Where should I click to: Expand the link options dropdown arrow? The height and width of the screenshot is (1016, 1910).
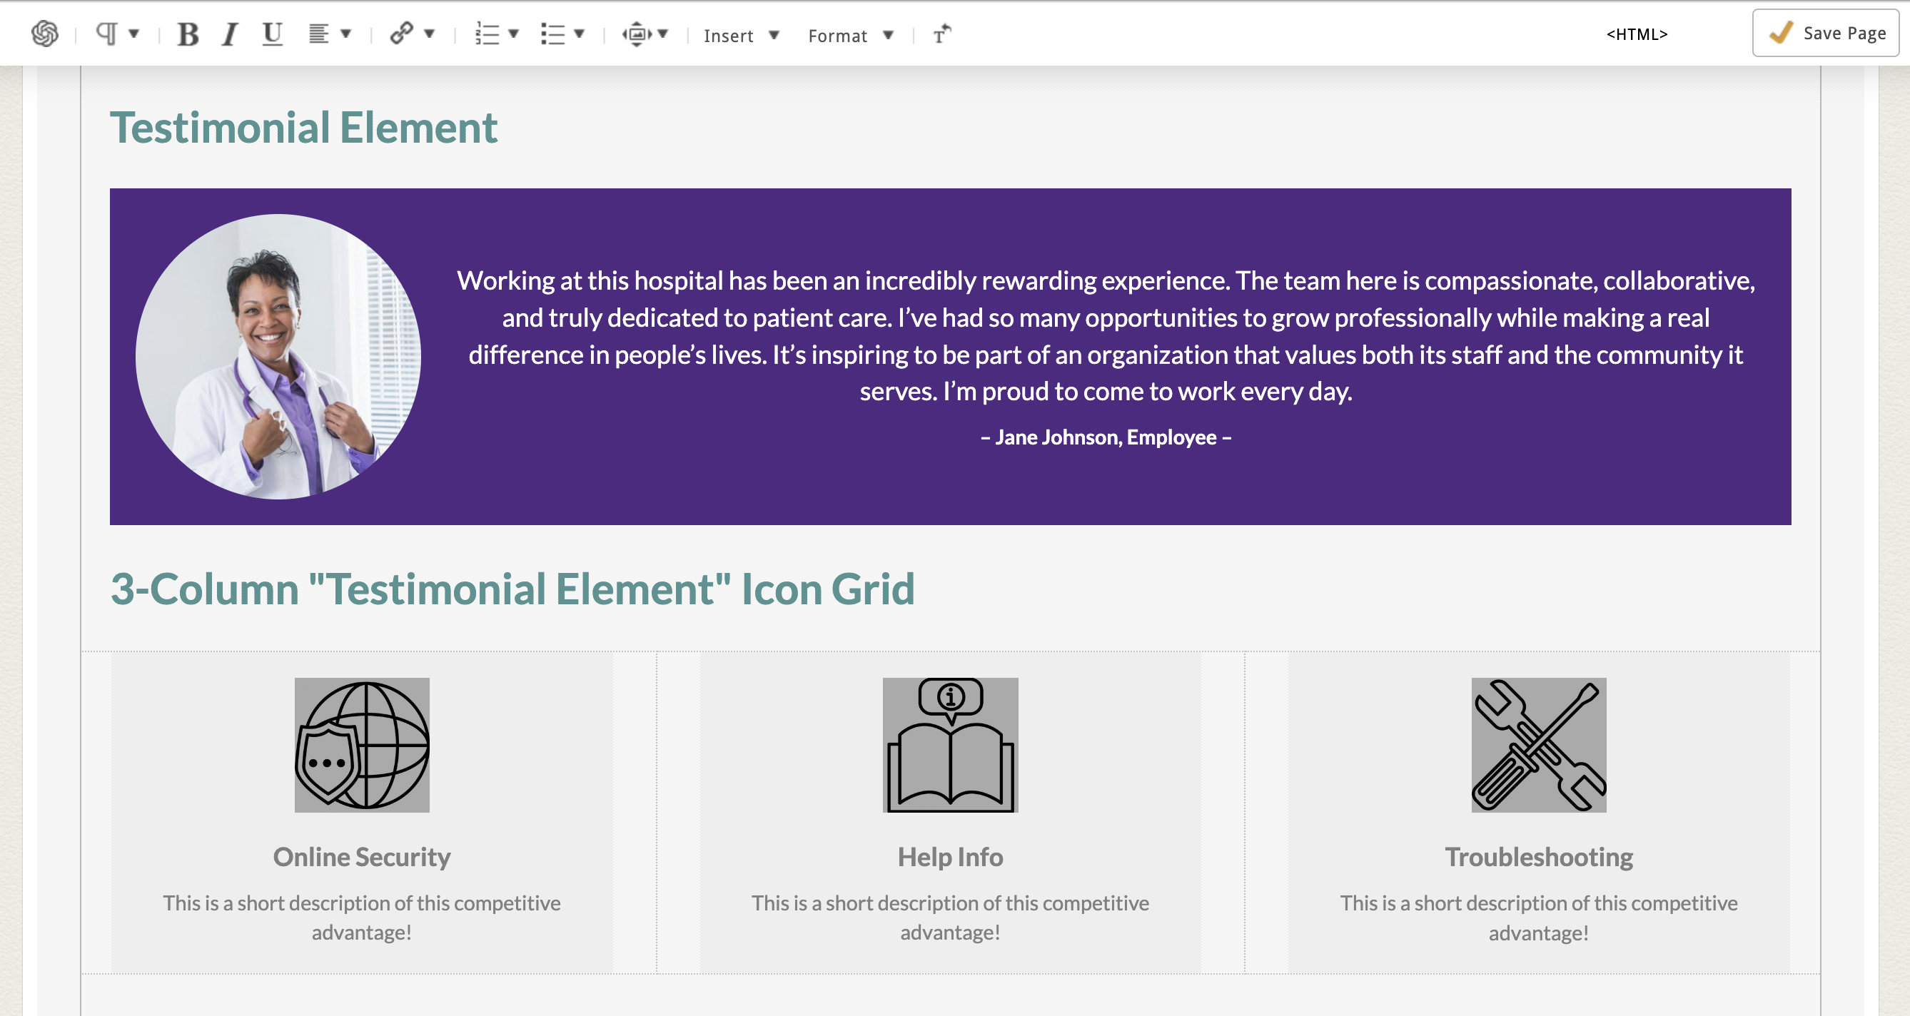[x=429, y=34]
